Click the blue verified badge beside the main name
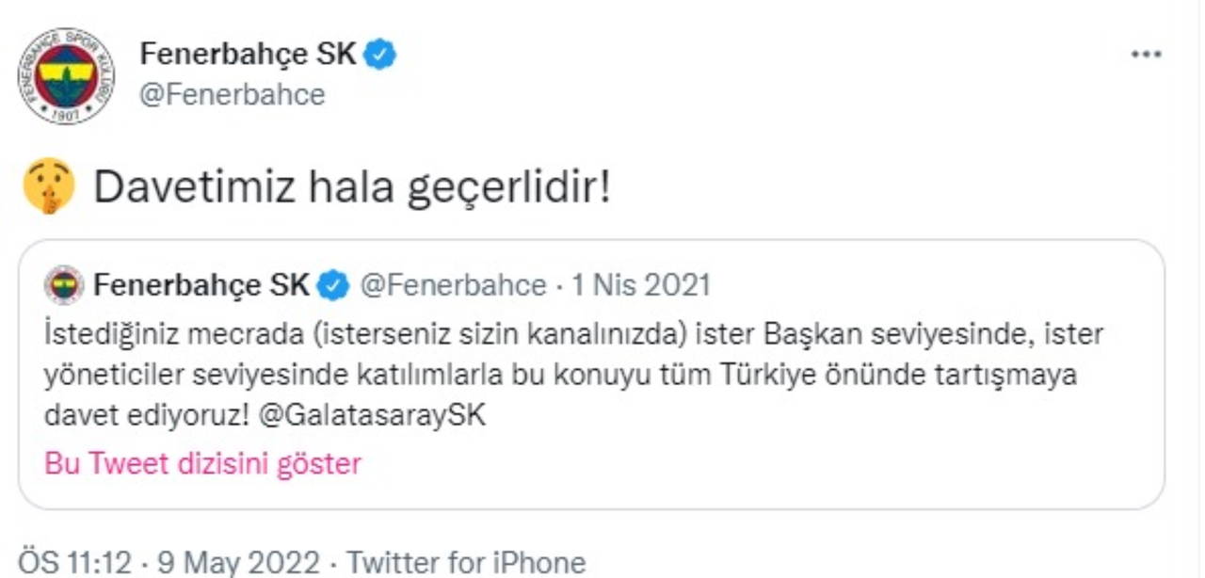1205x578 pixels. [379, 55]
